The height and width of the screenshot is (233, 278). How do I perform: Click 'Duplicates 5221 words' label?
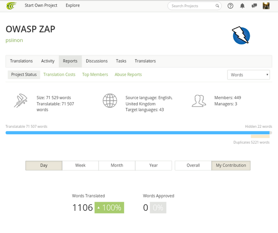click(252, 142)
